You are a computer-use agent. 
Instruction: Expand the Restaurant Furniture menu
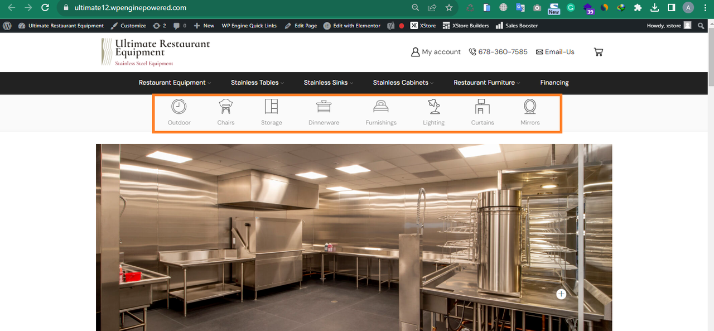click(487, 83)
